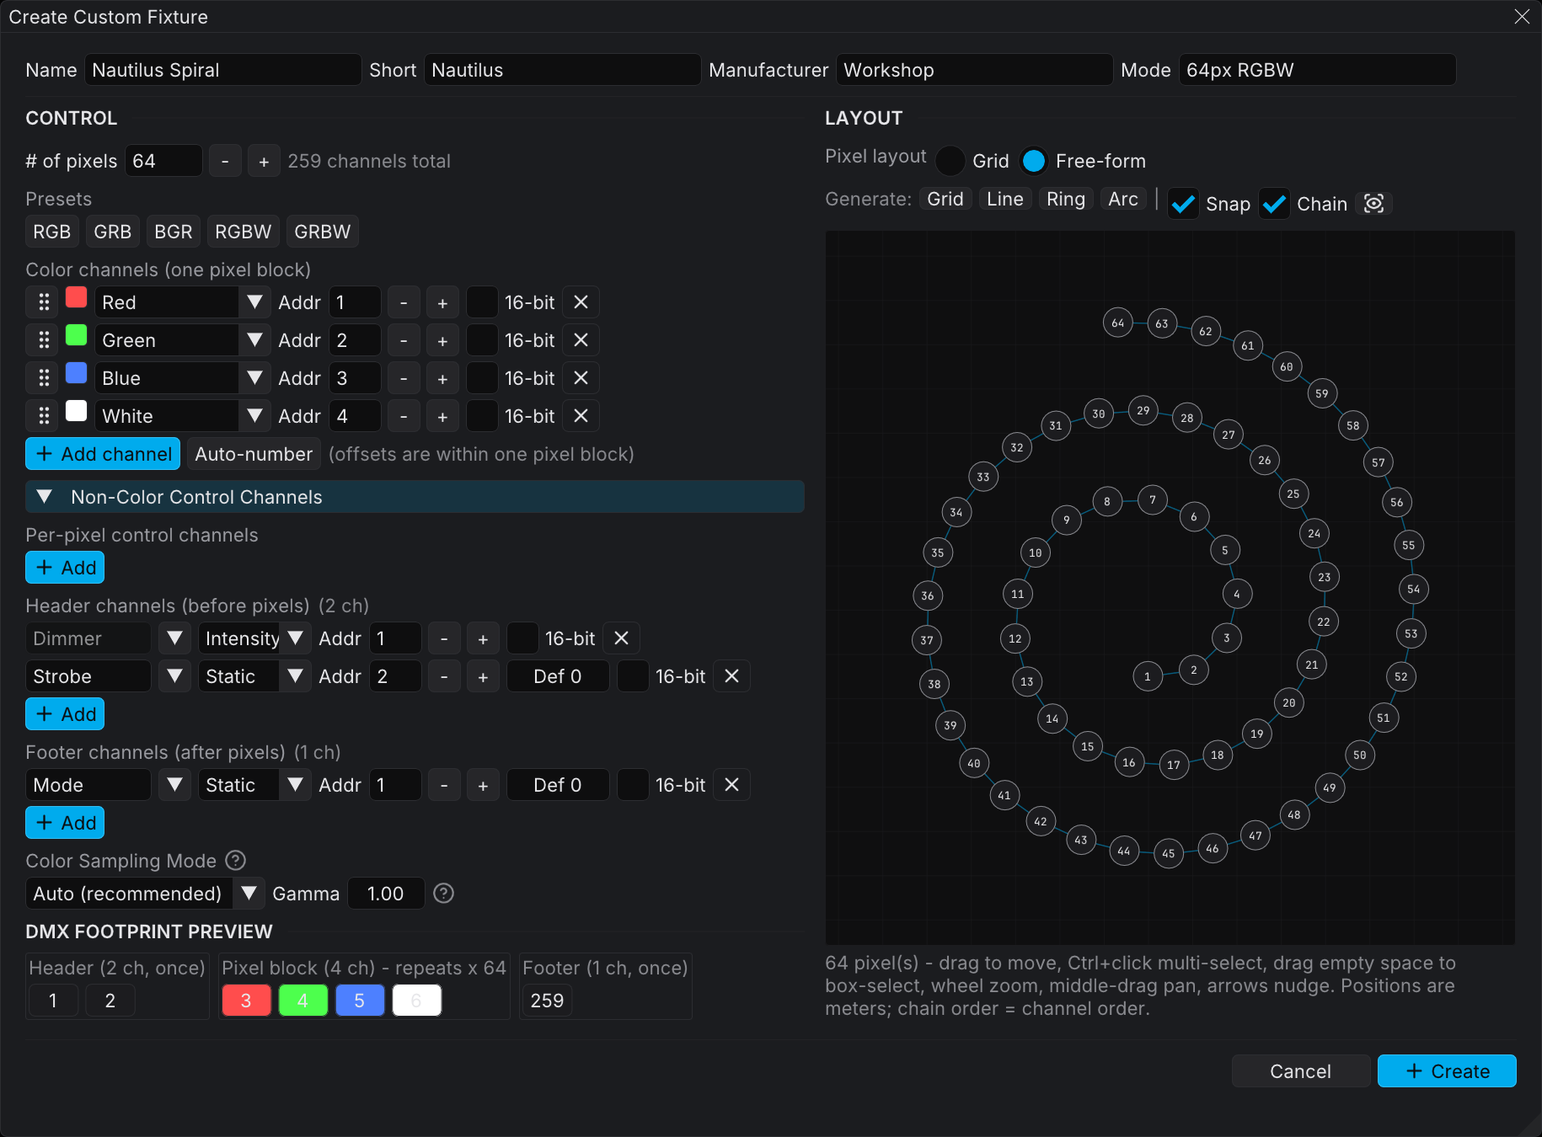Remove the Green color channel

point(581,340)
